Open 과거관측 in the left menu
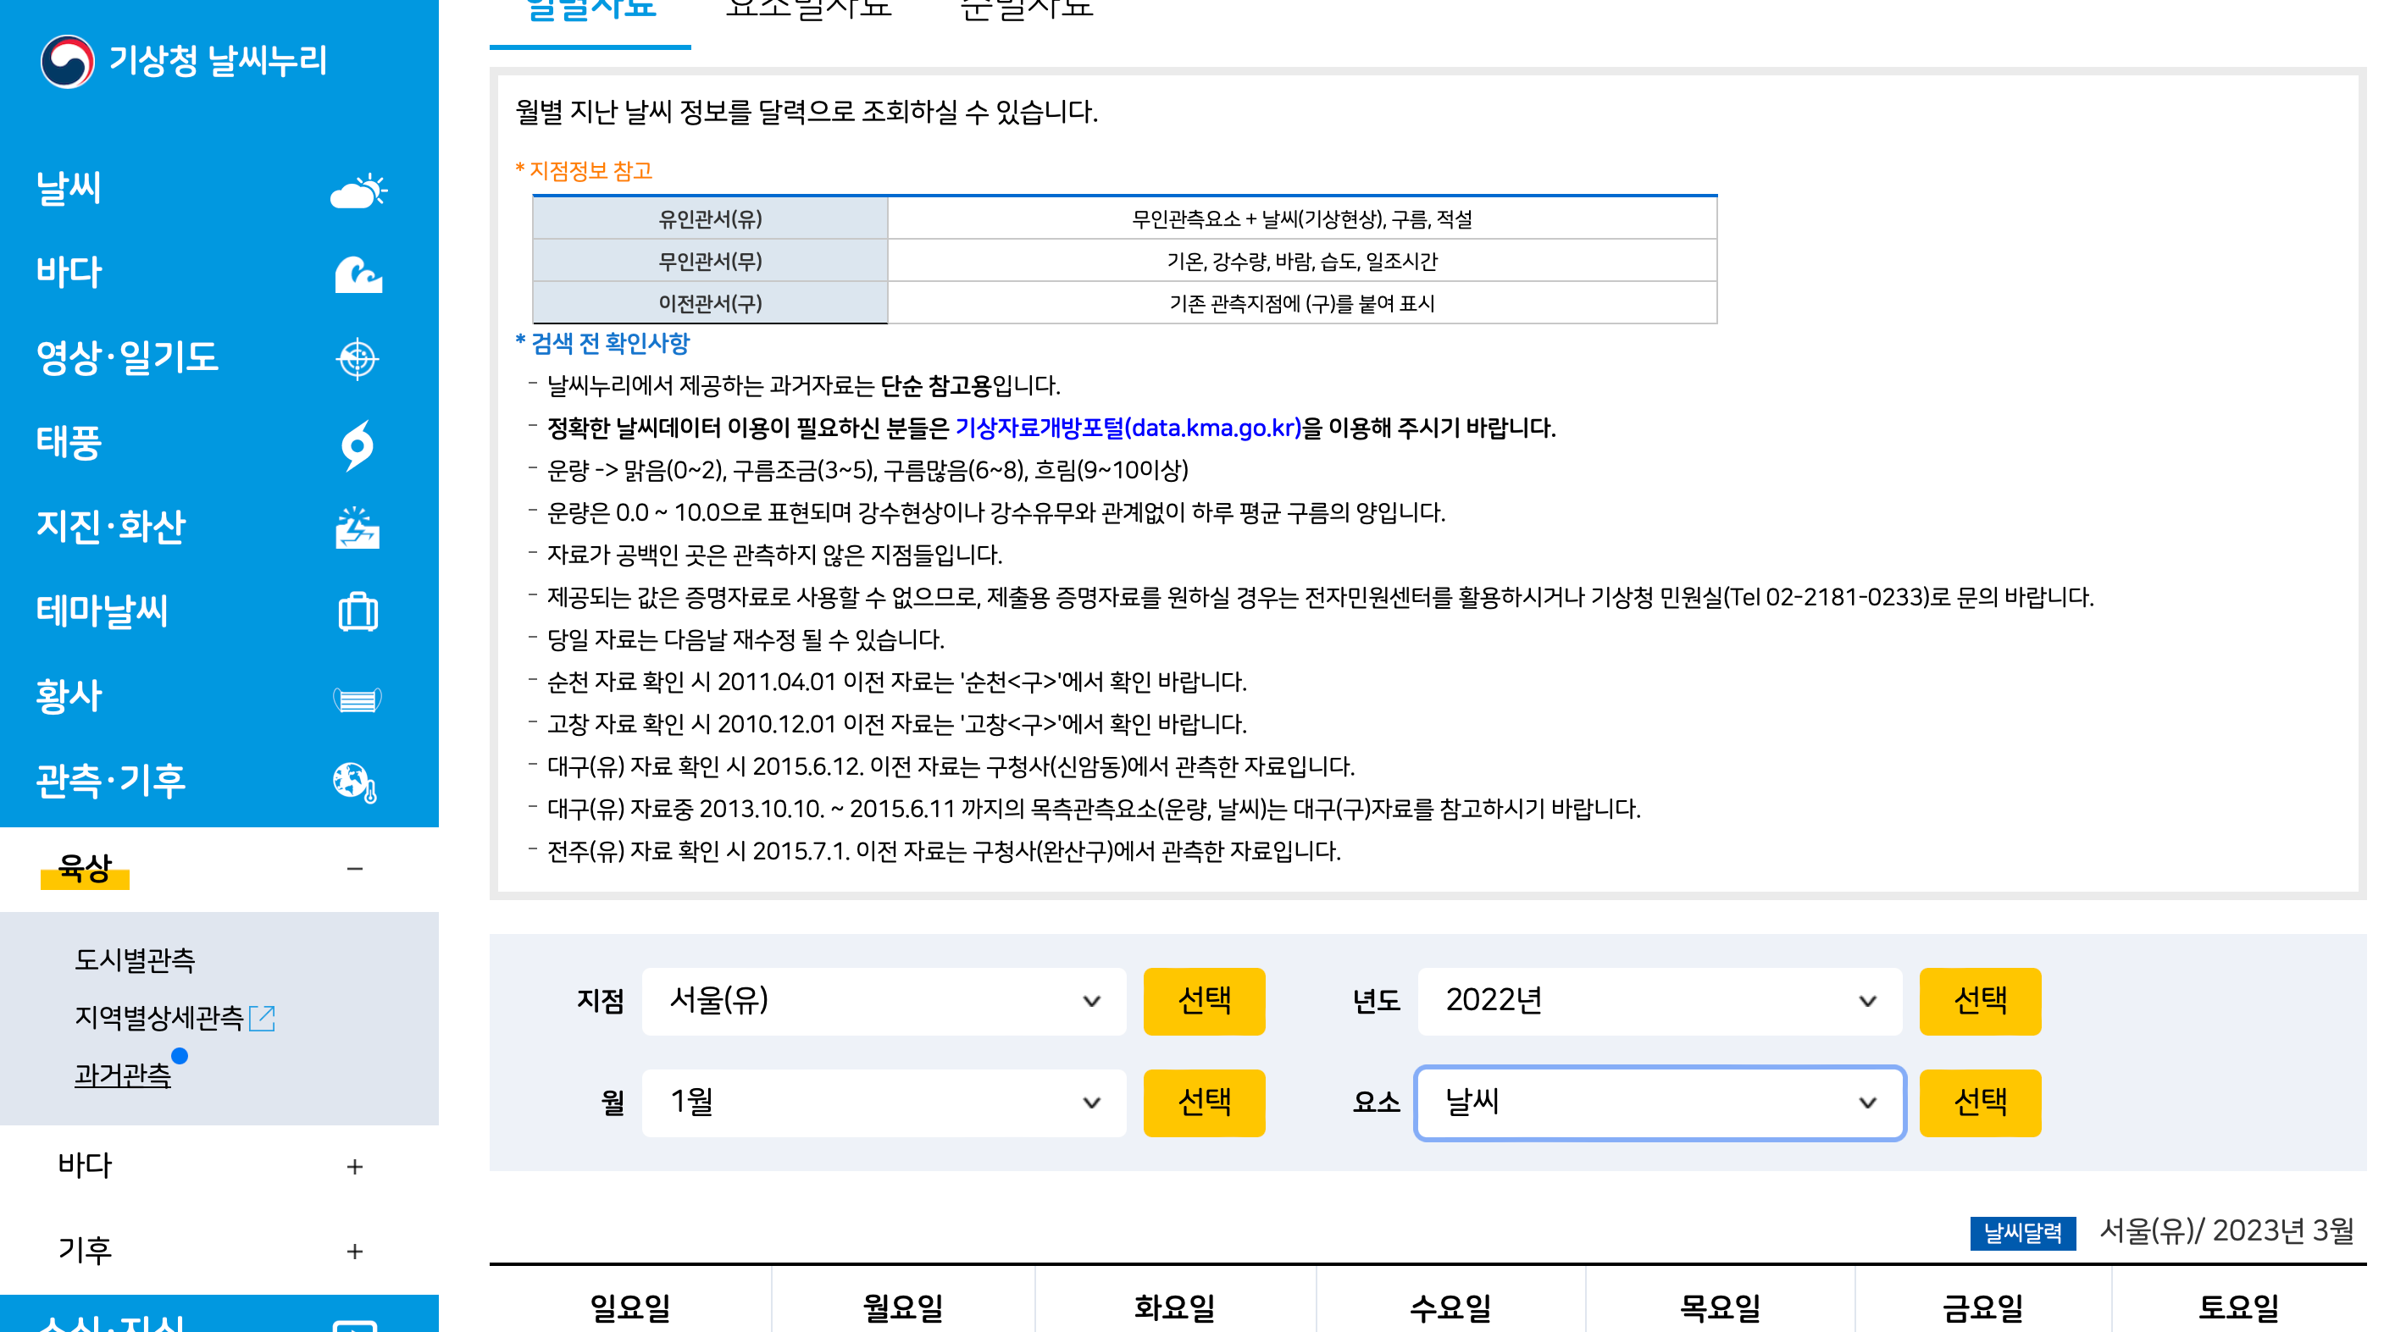The image size is (2395, 1332). 122,1077
